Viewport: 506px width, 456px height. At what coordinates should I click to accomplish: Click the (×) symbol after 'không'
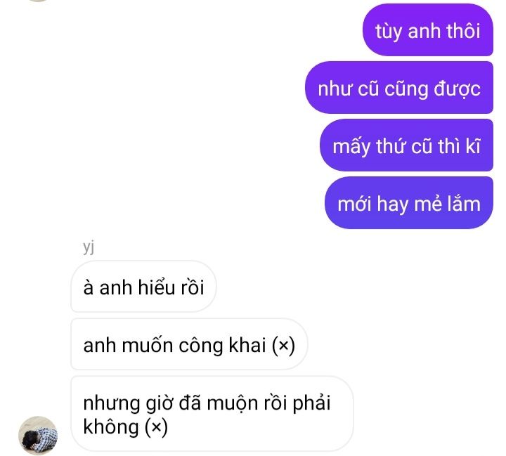tap(156, 427)
